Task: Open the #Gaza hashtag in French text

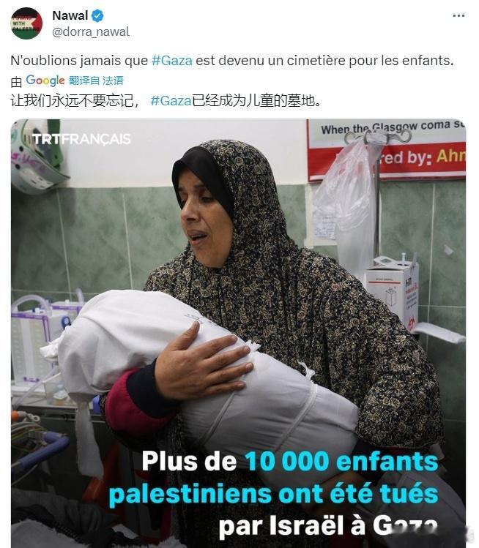Action: 172,61
